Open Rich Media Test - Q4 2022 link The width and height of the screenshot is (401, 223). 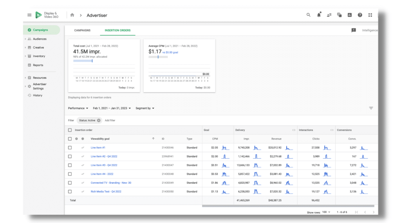click(x=106, y=192)
